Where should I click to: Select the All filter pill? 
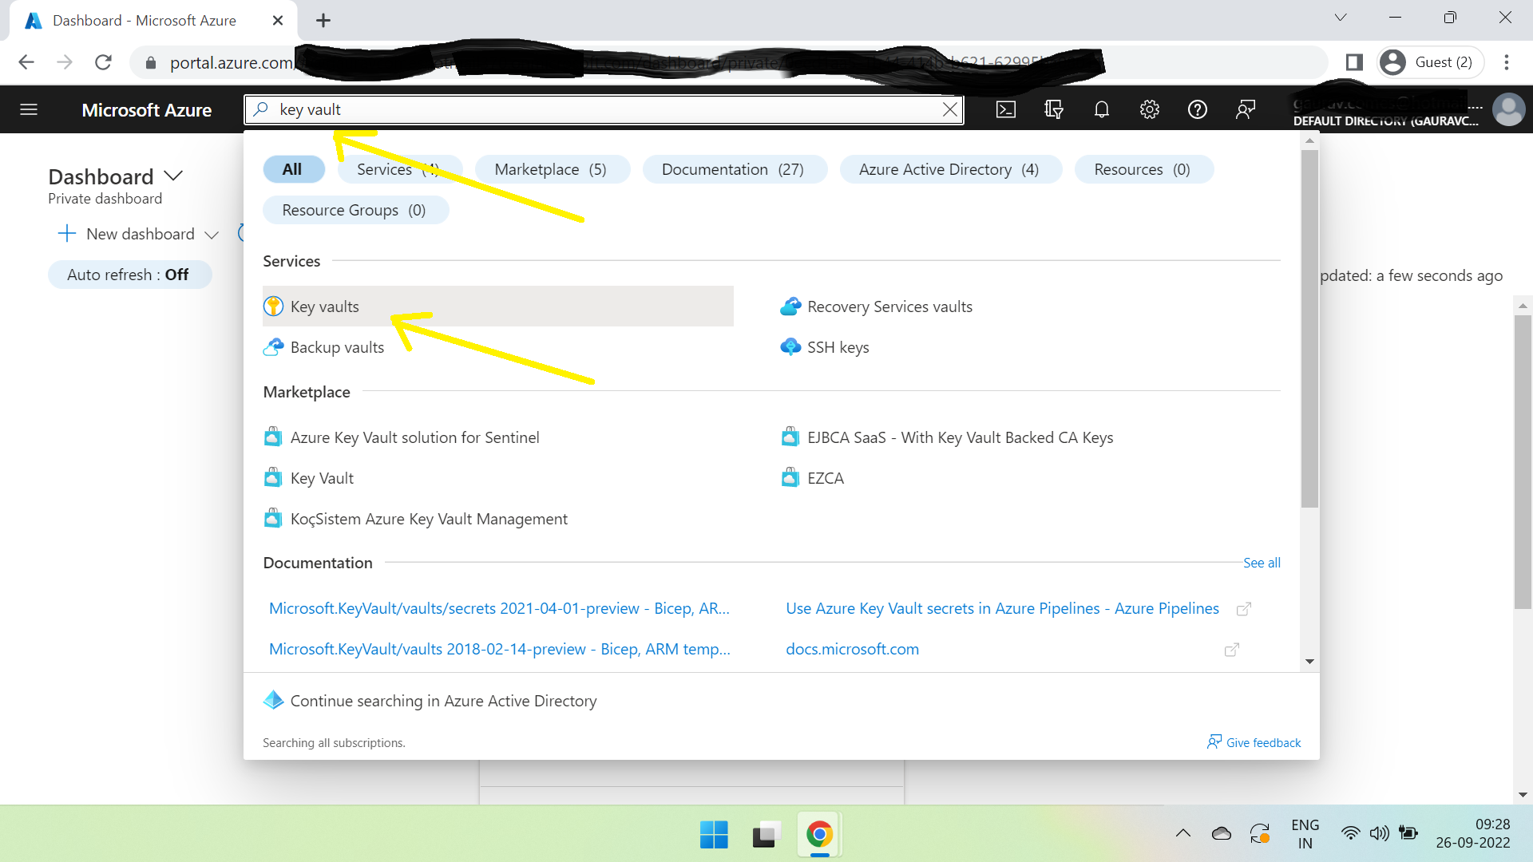[293, 169]
